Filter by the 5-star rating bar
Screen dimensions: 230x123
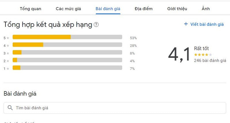(67, 37)
